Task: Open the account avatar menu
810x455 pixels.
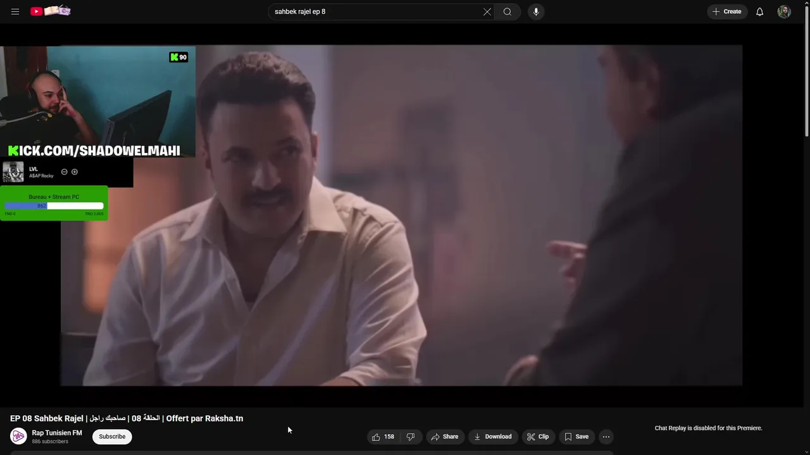Action: 784,11
